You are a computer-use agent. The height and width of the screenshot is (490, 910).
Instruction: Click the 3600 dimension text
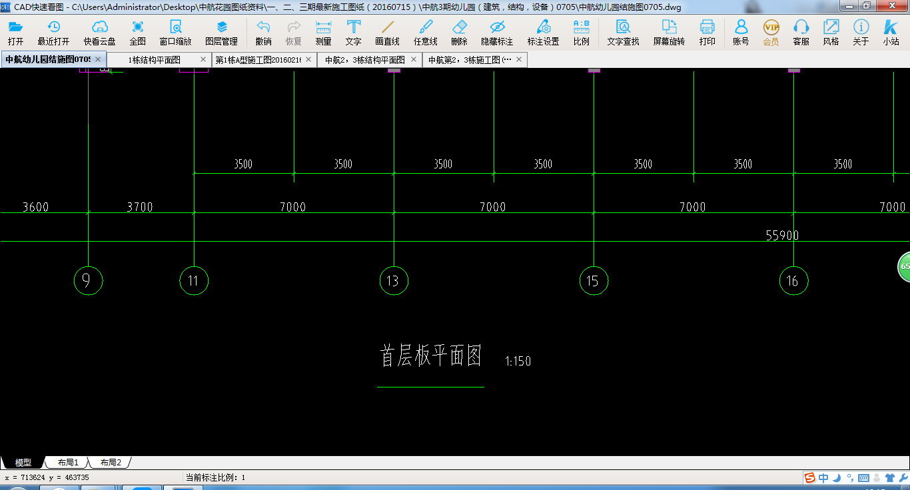35,207
